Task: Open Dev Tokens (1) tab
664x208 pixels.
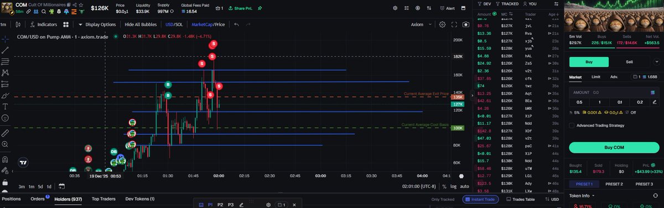Action: 140,199
